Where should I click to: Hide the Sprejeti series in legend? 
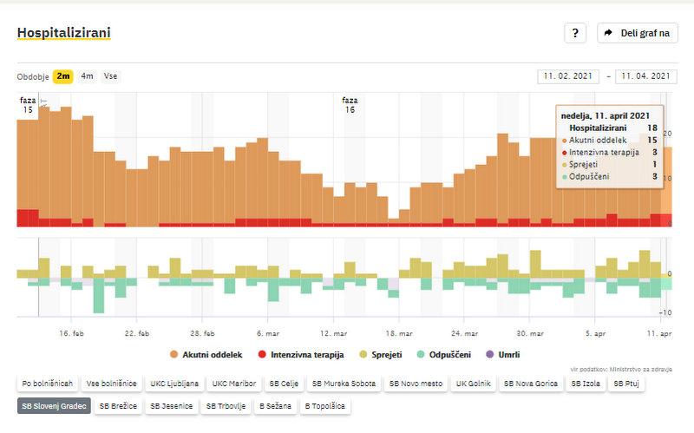383,355
